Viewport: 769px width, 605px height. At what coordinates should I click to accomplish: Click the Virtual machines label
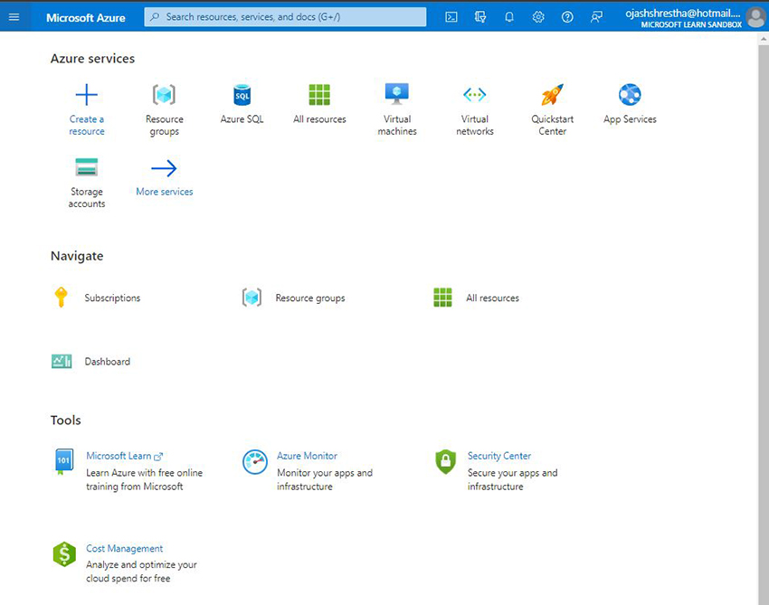click(x=397, y=125)
